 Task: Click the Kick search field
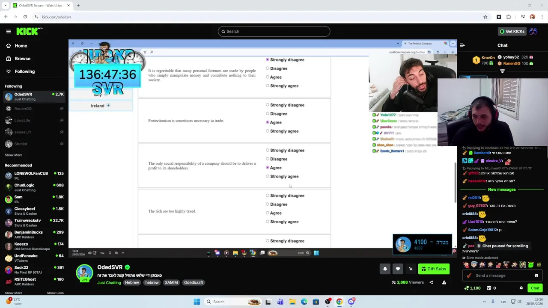coord(274,31)
